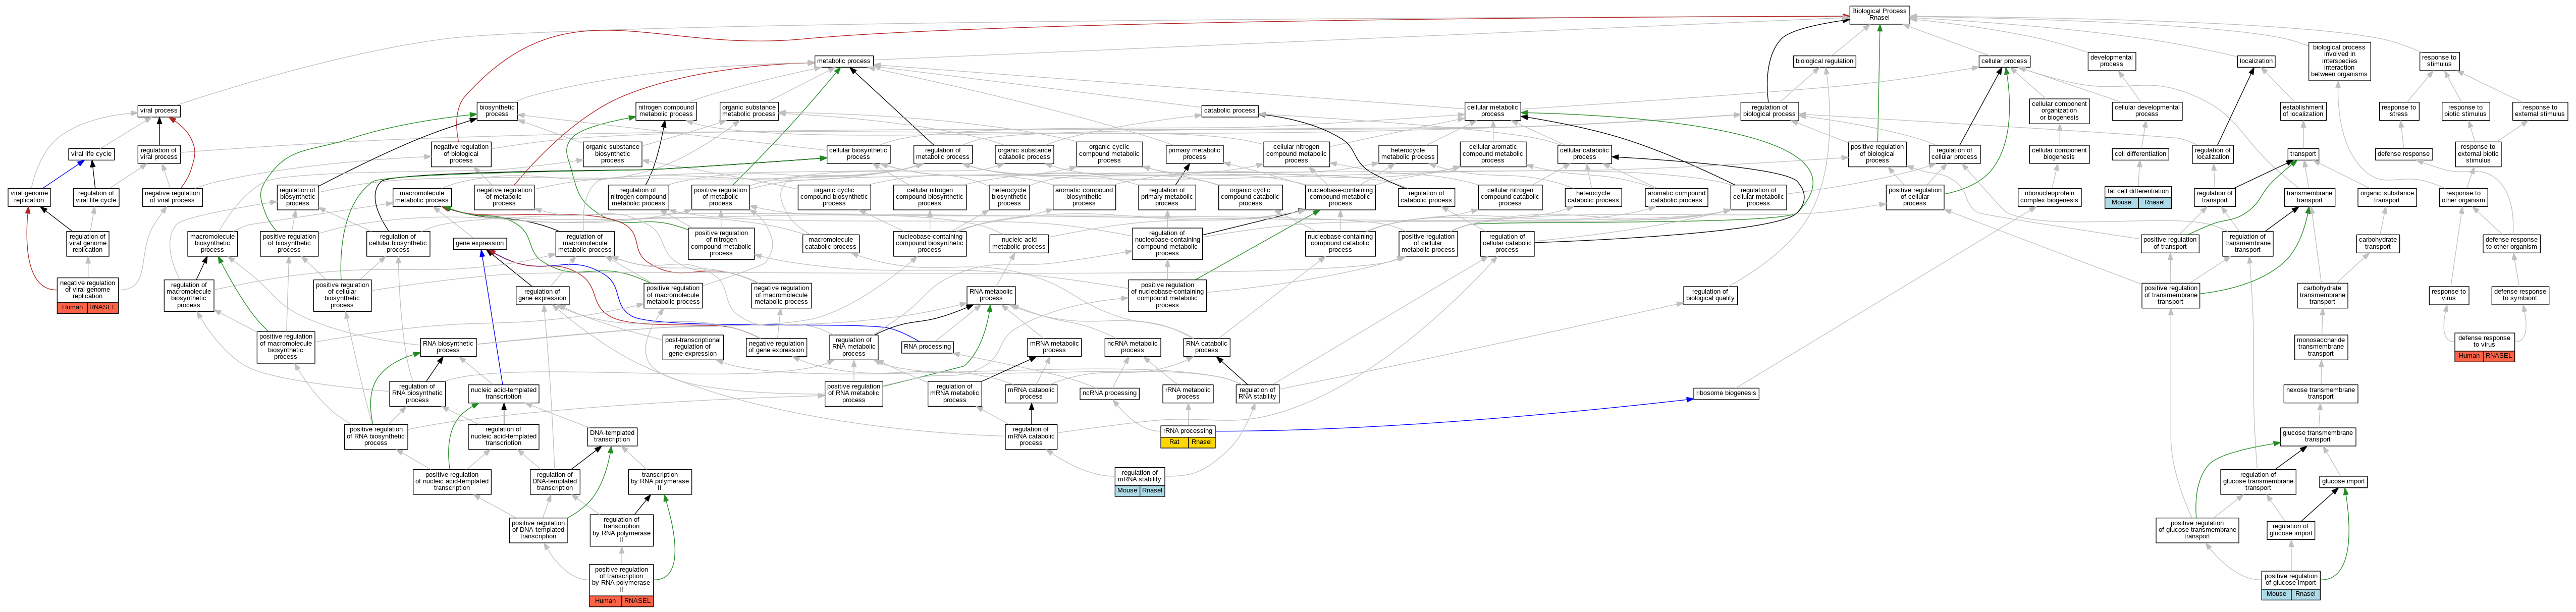Click 'organic substance transport' node
This screenshot has width=2576, height=612.
tap(2387, 197)
